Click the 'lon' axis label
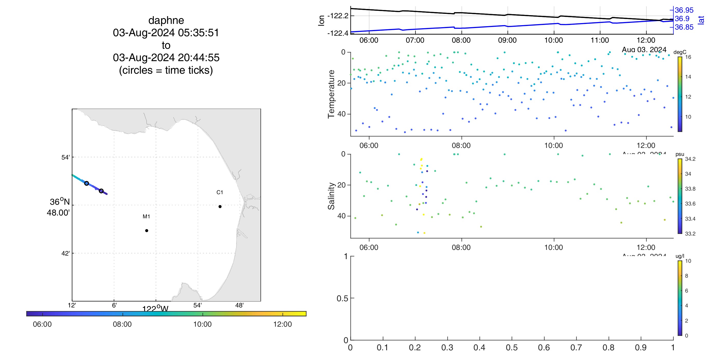This screenshot has width=717, height=358. (321, 21)
